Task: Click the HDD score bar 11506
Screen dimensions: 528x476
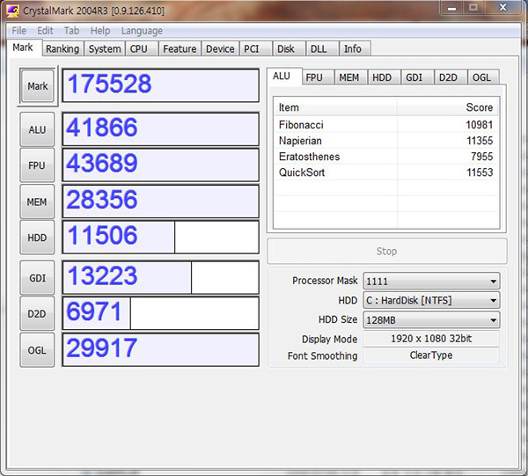Action: [161, 238]
